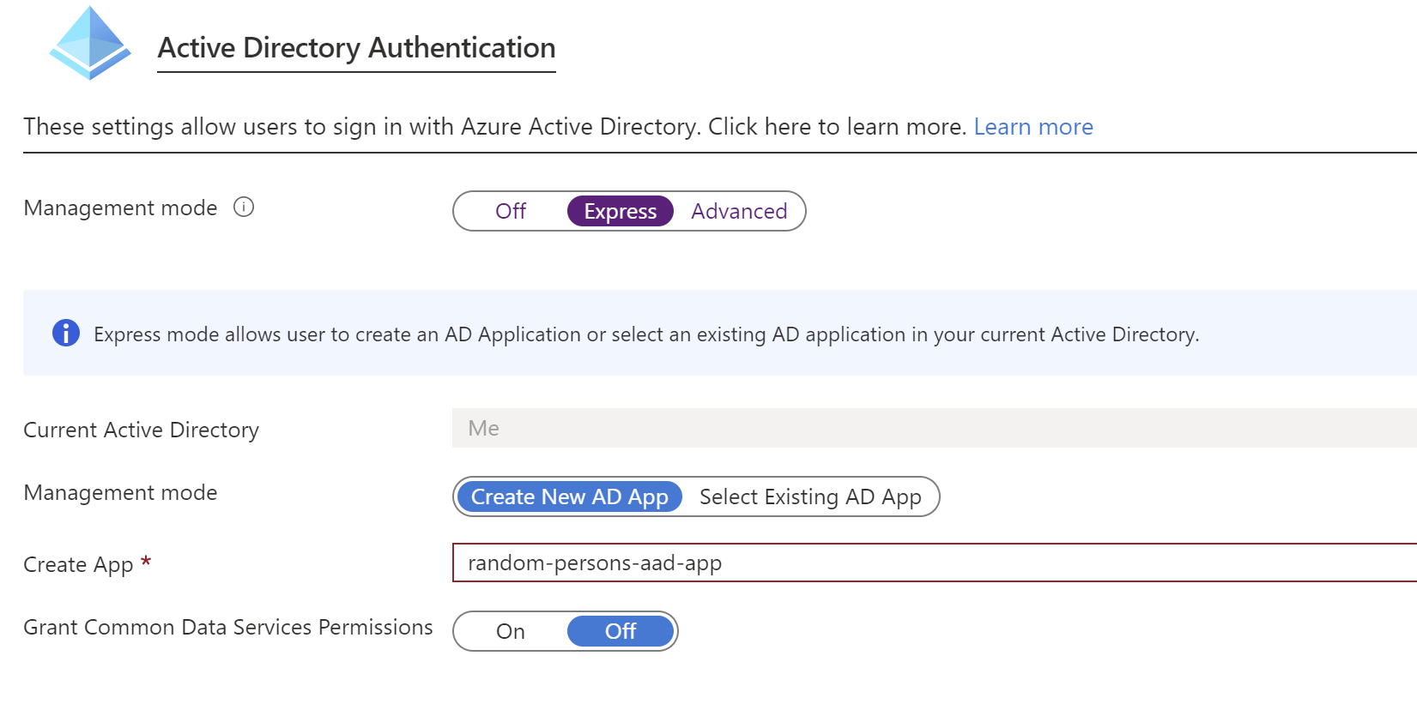Click the Create App name input field
The width and height of the screenshot is (1417, 704).
935,563
